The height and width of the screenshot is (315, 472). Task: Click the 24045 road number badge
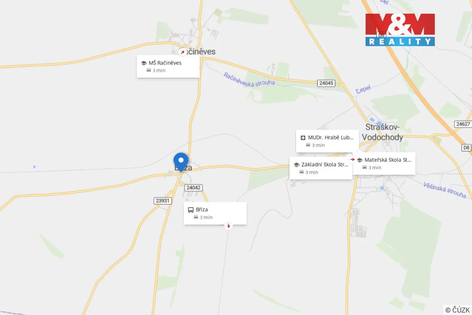click(x=326, y=83)
